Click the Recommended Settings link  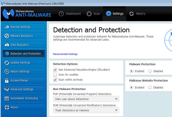tap(65, 54)
